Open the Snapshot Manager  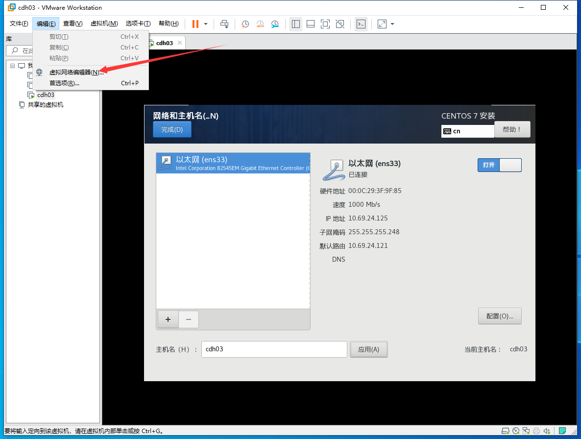tap(274, 24)
